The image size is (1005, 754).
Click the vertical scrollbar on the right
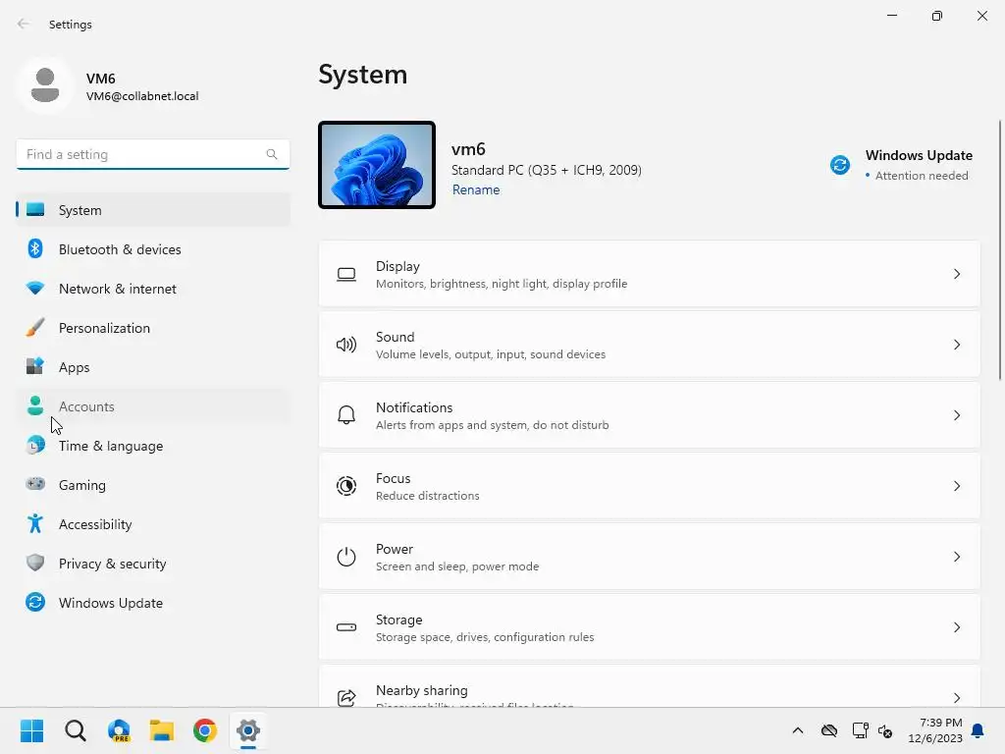[1000, 250]
